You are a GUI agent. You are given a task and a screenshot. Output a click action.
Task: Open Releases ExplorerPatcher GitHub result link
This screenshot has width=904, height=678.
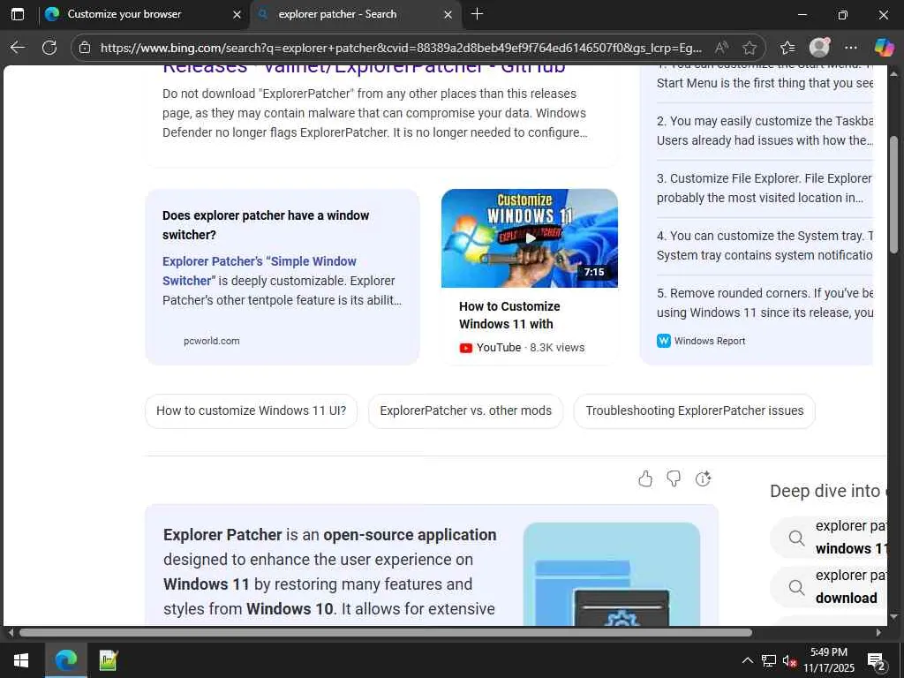[364, 67]
